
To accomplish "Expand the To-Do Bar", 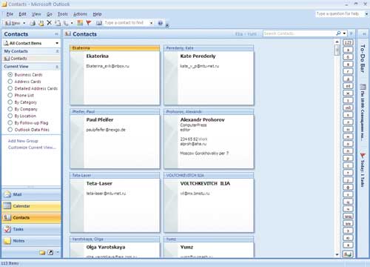I will tap(364, 34).
